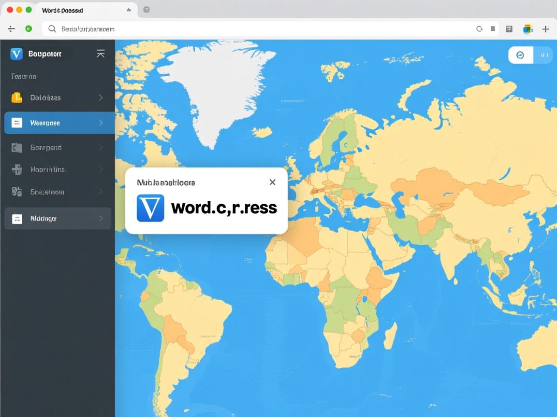Click the Snejeheoa sidebar icon
This screenshot has width=557, height=417.
click(16, 192)
